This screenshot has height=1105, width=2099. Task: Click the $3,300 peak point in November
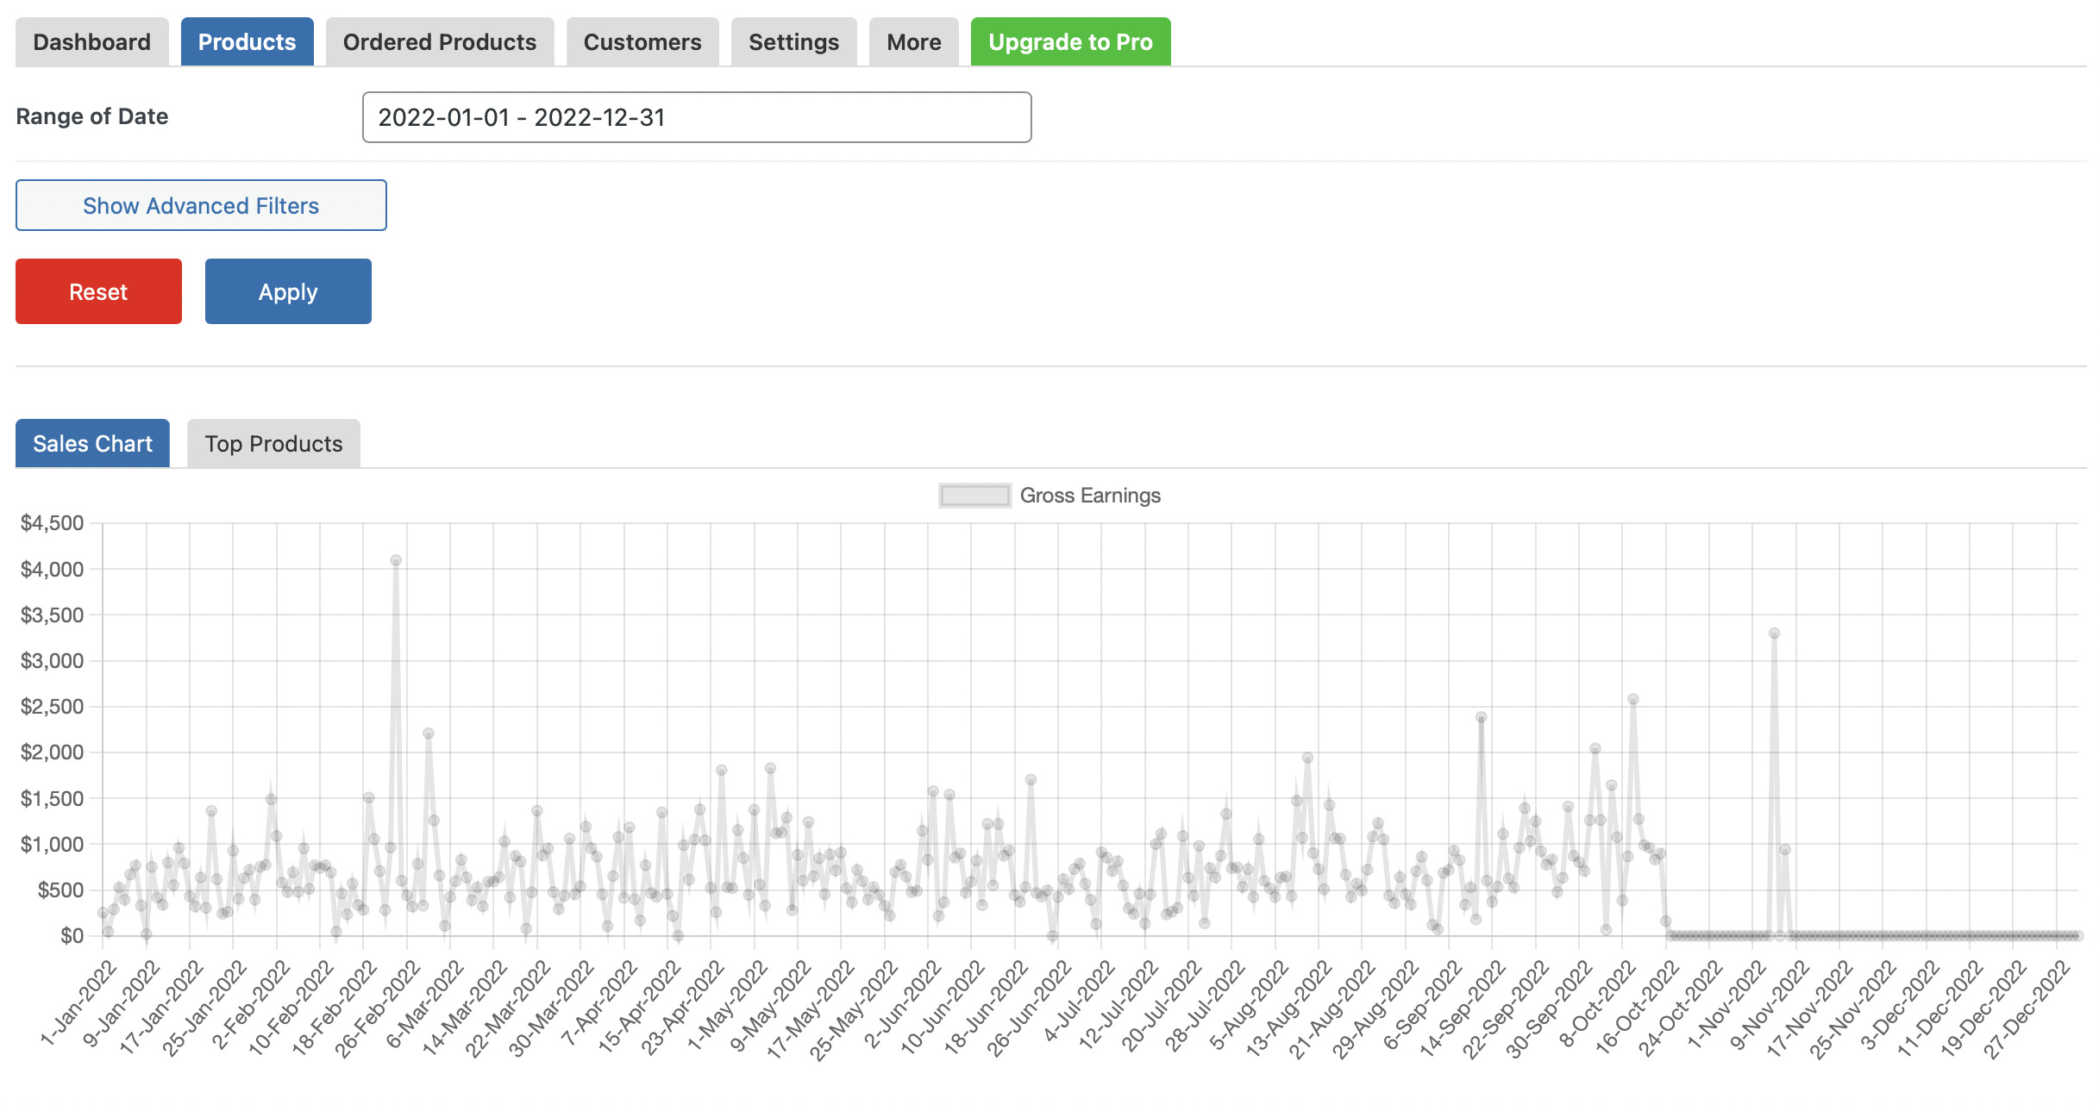click(1774, 634)
